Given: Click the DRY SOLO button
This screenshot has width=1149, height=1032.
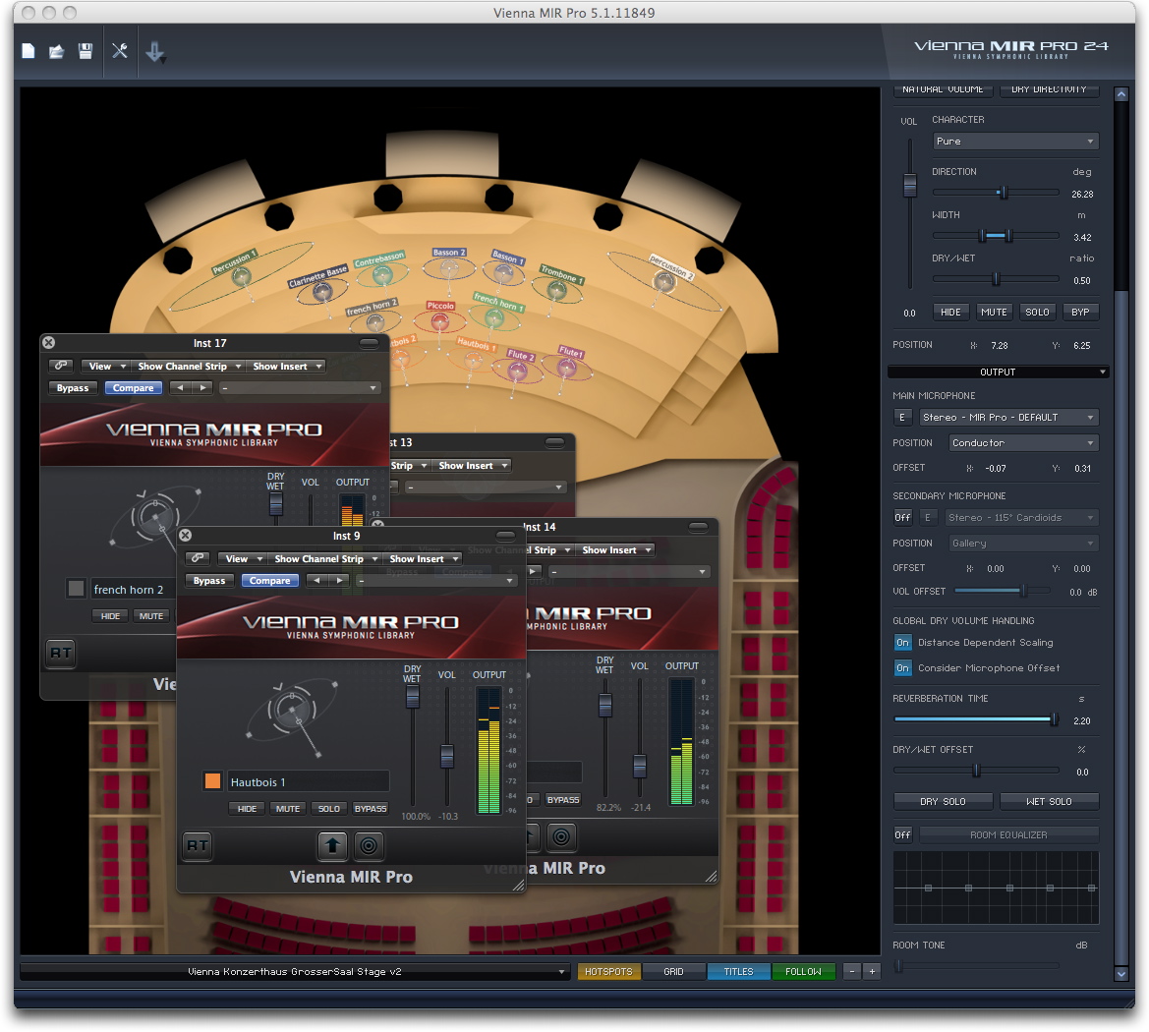Looking at the screenshot, I should (x=944, y=802).
